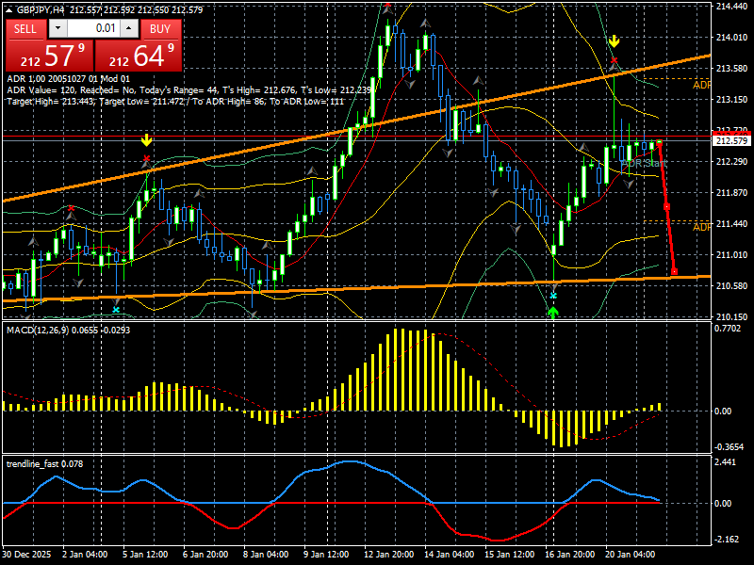Click the ADR 1,00 20051027 indicator label

tap(69, 79)
